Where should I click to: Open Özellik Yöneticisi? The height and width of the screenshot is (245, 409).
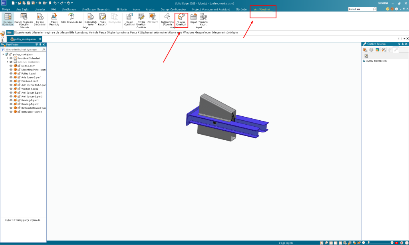(141, 19)
